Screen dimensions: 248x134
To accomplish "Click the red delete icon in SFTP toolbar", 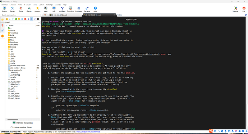I will tap(25, 19).
